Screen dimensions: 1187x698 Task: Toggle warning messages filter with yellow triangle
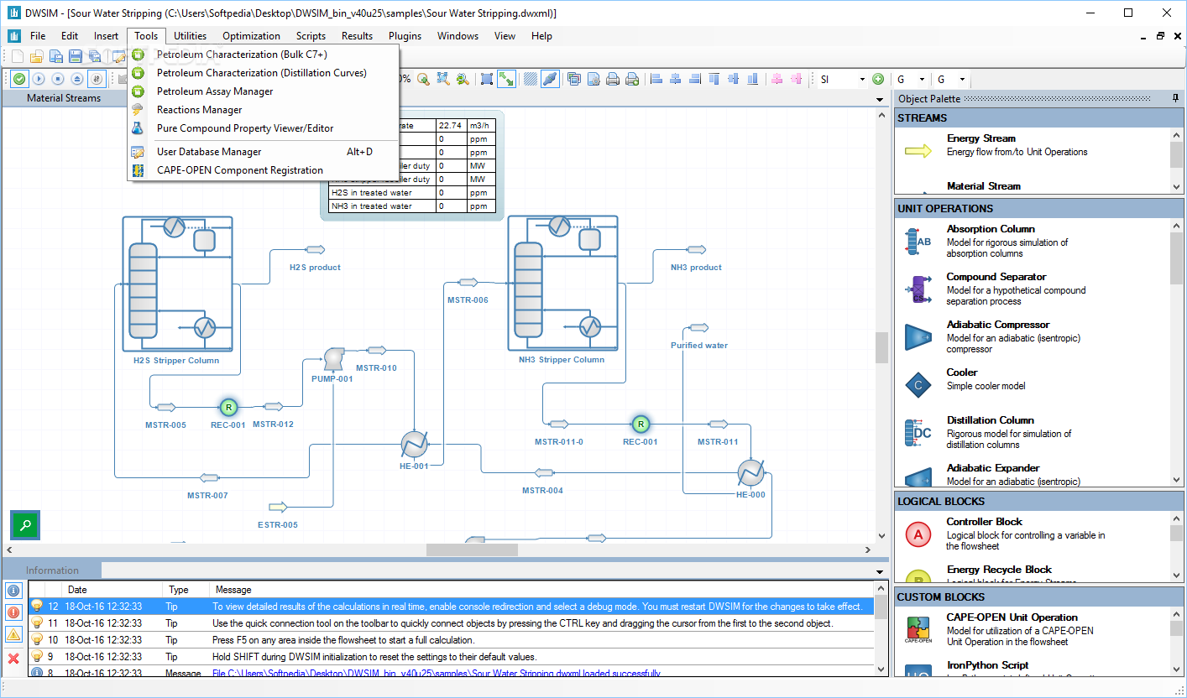pos(13,636)
